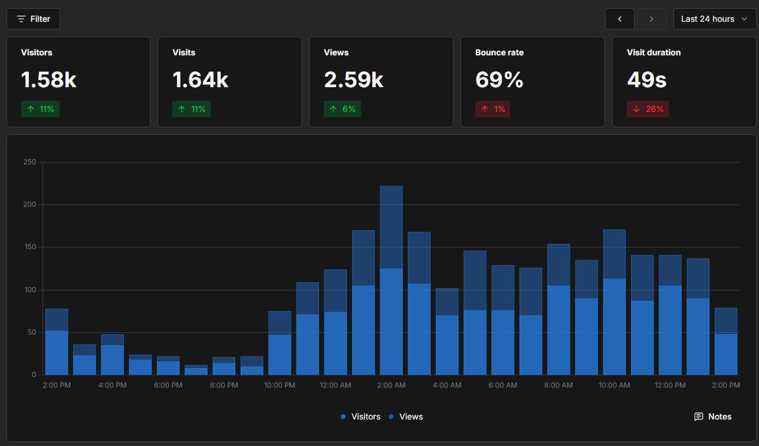Screen dimensions: 759x446
Task: Select the 1.64k Visits value
Action: (x=201, y=80)
